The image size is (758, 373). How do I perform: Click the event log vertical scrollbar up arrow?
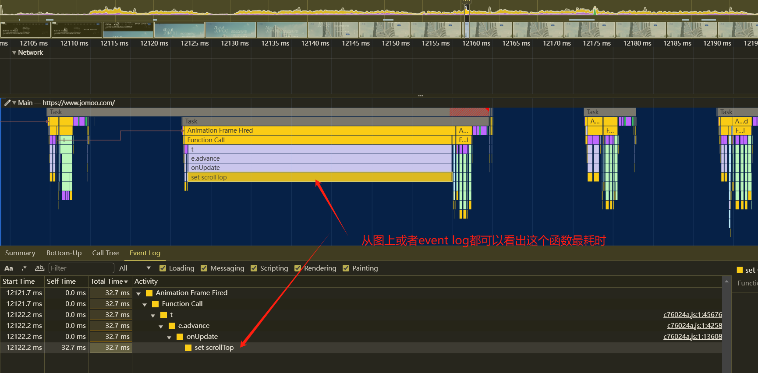727,282
